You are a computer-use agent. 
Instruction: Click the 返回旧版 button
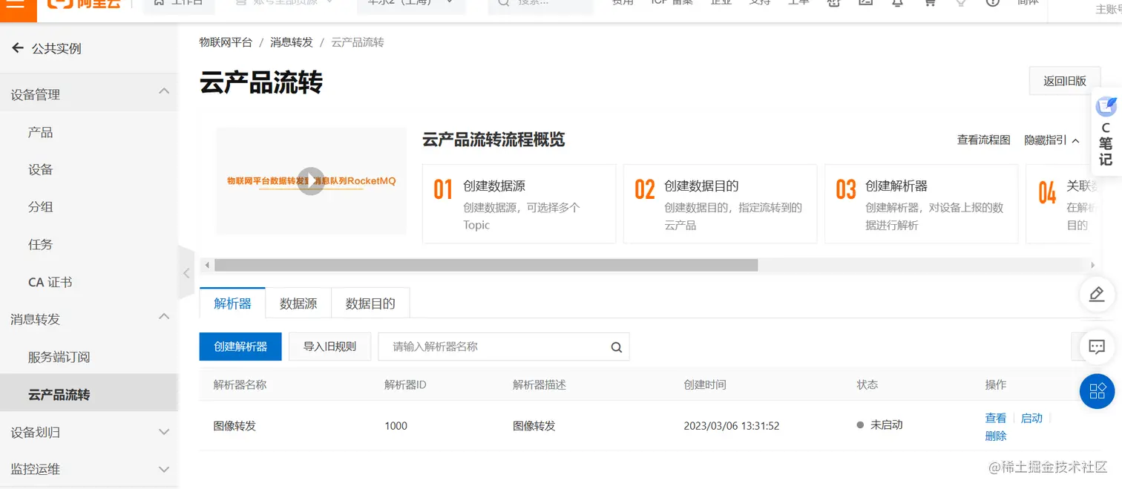pyautogui.click(x=1064, y=81)
